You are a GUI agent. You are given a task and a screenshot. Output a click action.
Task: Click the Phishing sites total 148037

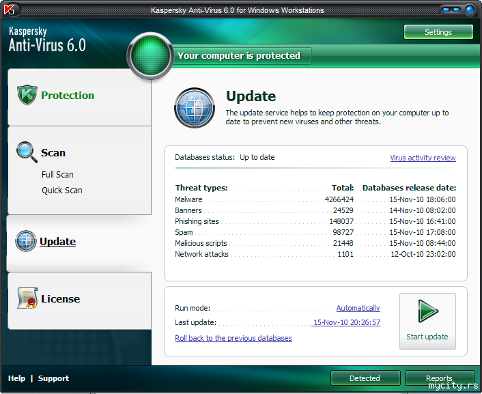click(x=341, y=221)
